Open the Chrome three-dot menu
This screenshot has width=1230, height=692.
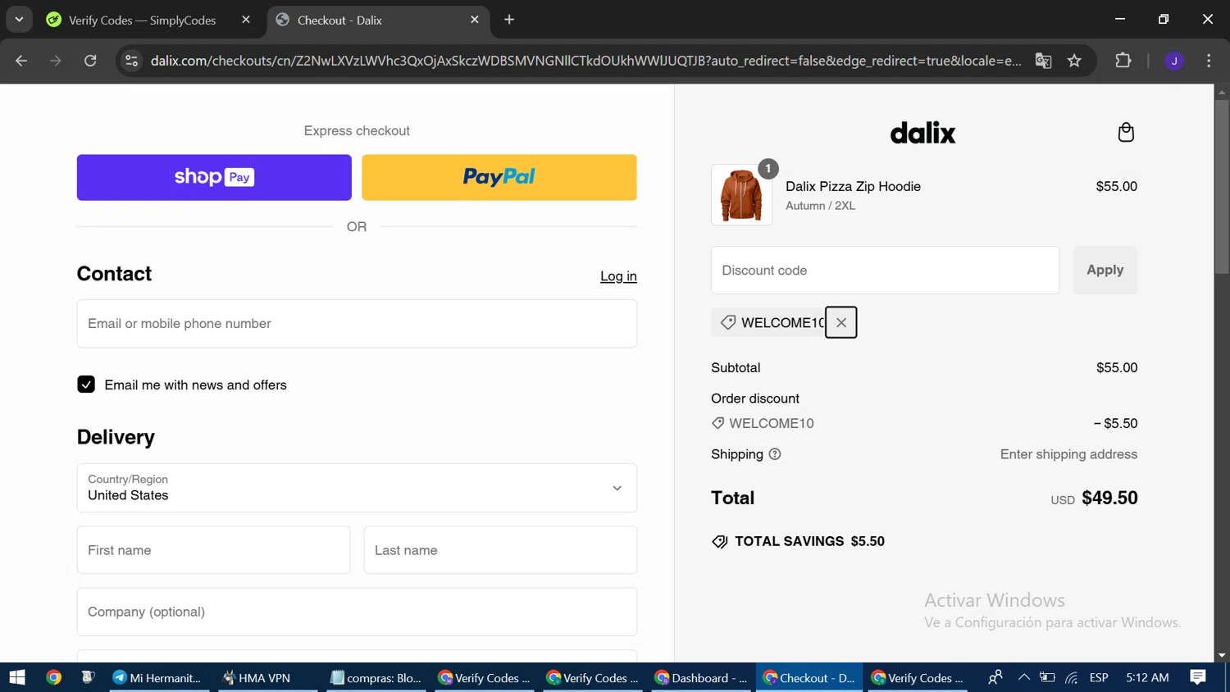click(1209, 61)
